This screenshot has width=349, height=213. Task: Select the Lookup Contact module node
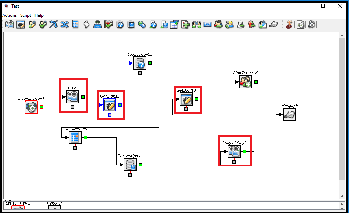[x=140, y=63]
